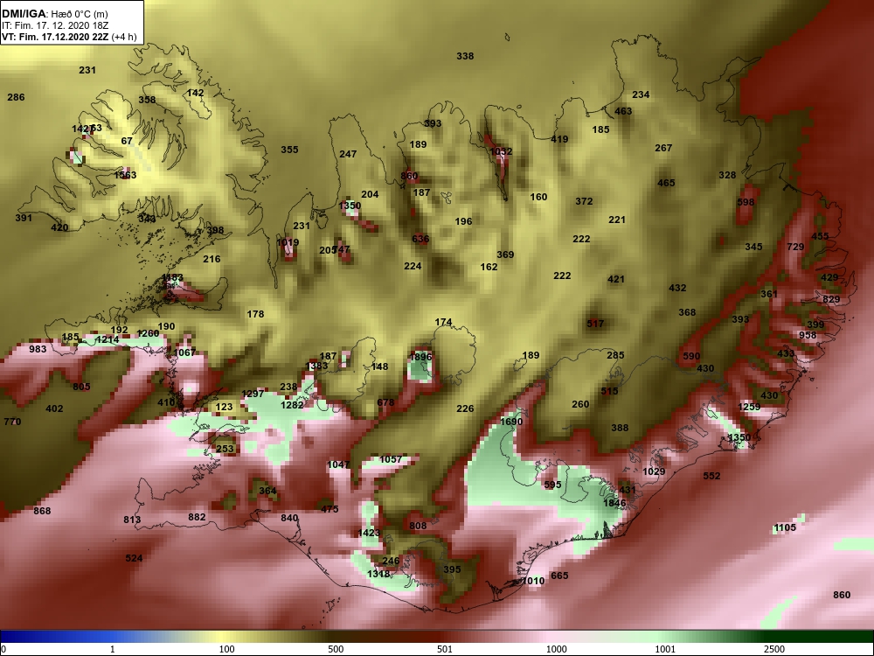
Task: Click the value 1259 on the map
Action: 749,407
